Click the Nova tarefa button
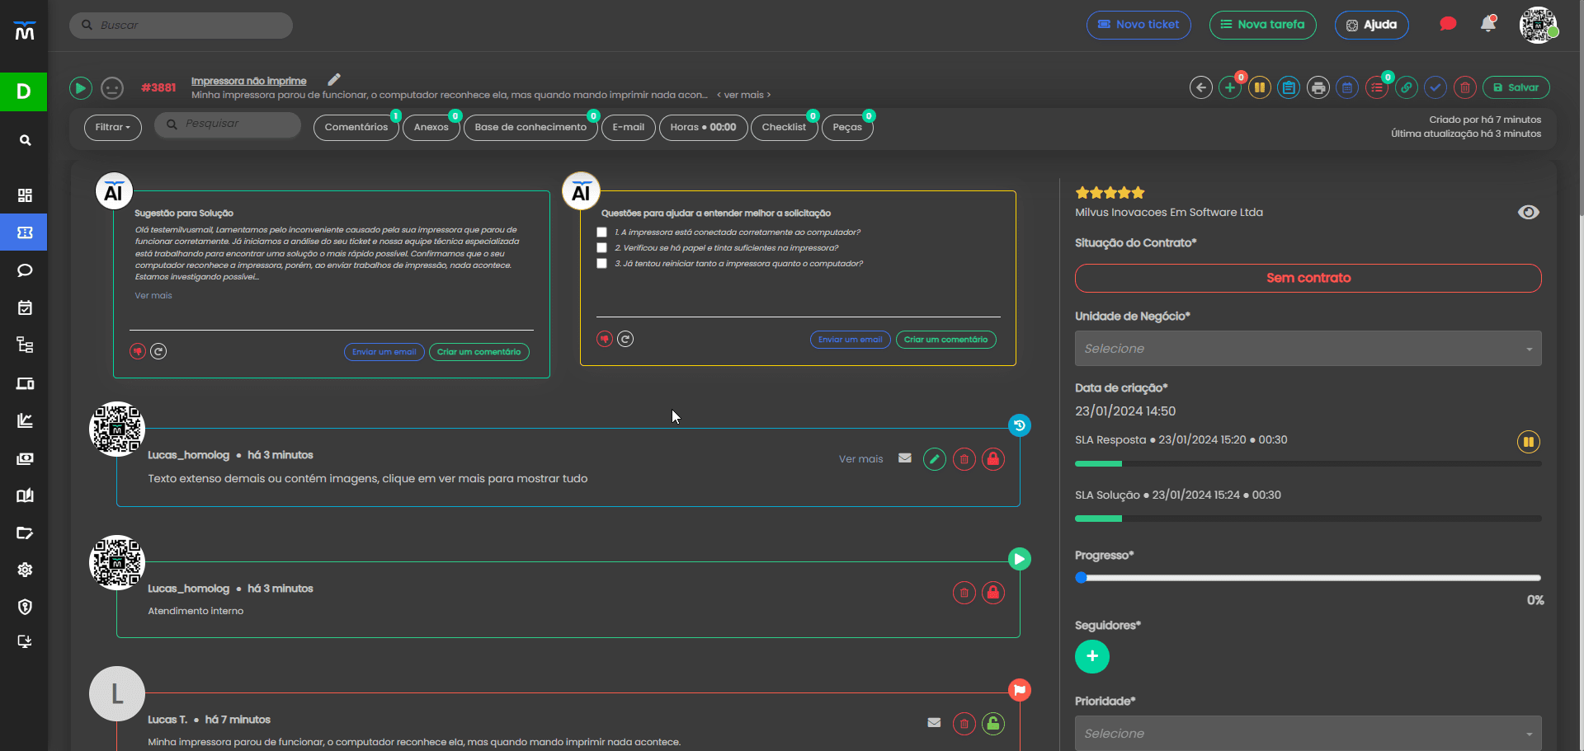Screen dimensions: 1584x751 1262,25
